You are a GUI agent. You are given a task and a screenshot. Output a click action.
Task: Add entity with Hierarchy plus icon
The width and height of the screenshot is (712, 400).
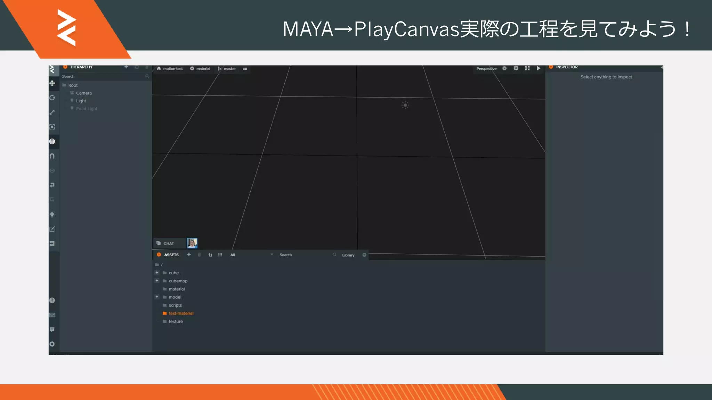click(x=126, y=67)
